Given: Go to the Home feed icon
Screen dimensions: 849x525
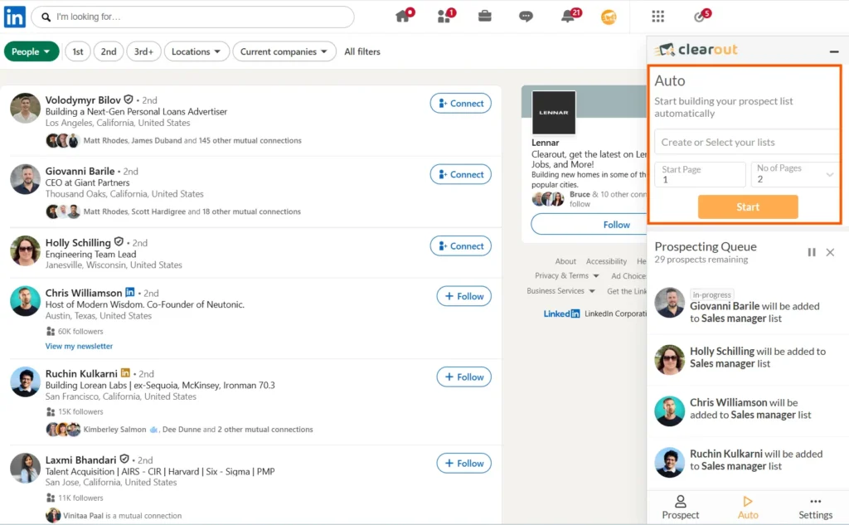Looking at the screenshot, I should pyautogui.click(x=403, y=17).
